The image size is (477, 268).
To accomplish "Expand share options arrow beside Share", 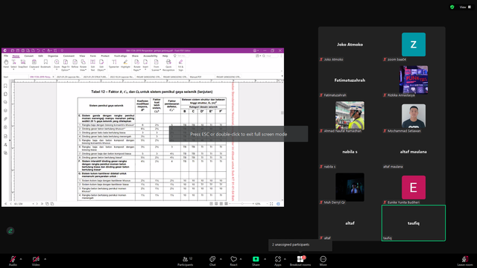I will (x=265, y=259).
